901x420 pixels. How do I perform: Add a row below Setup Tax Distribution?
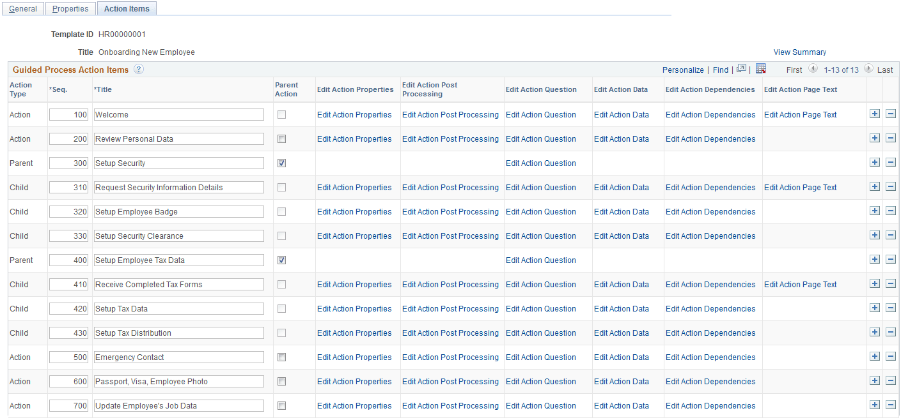coord(875,332)
